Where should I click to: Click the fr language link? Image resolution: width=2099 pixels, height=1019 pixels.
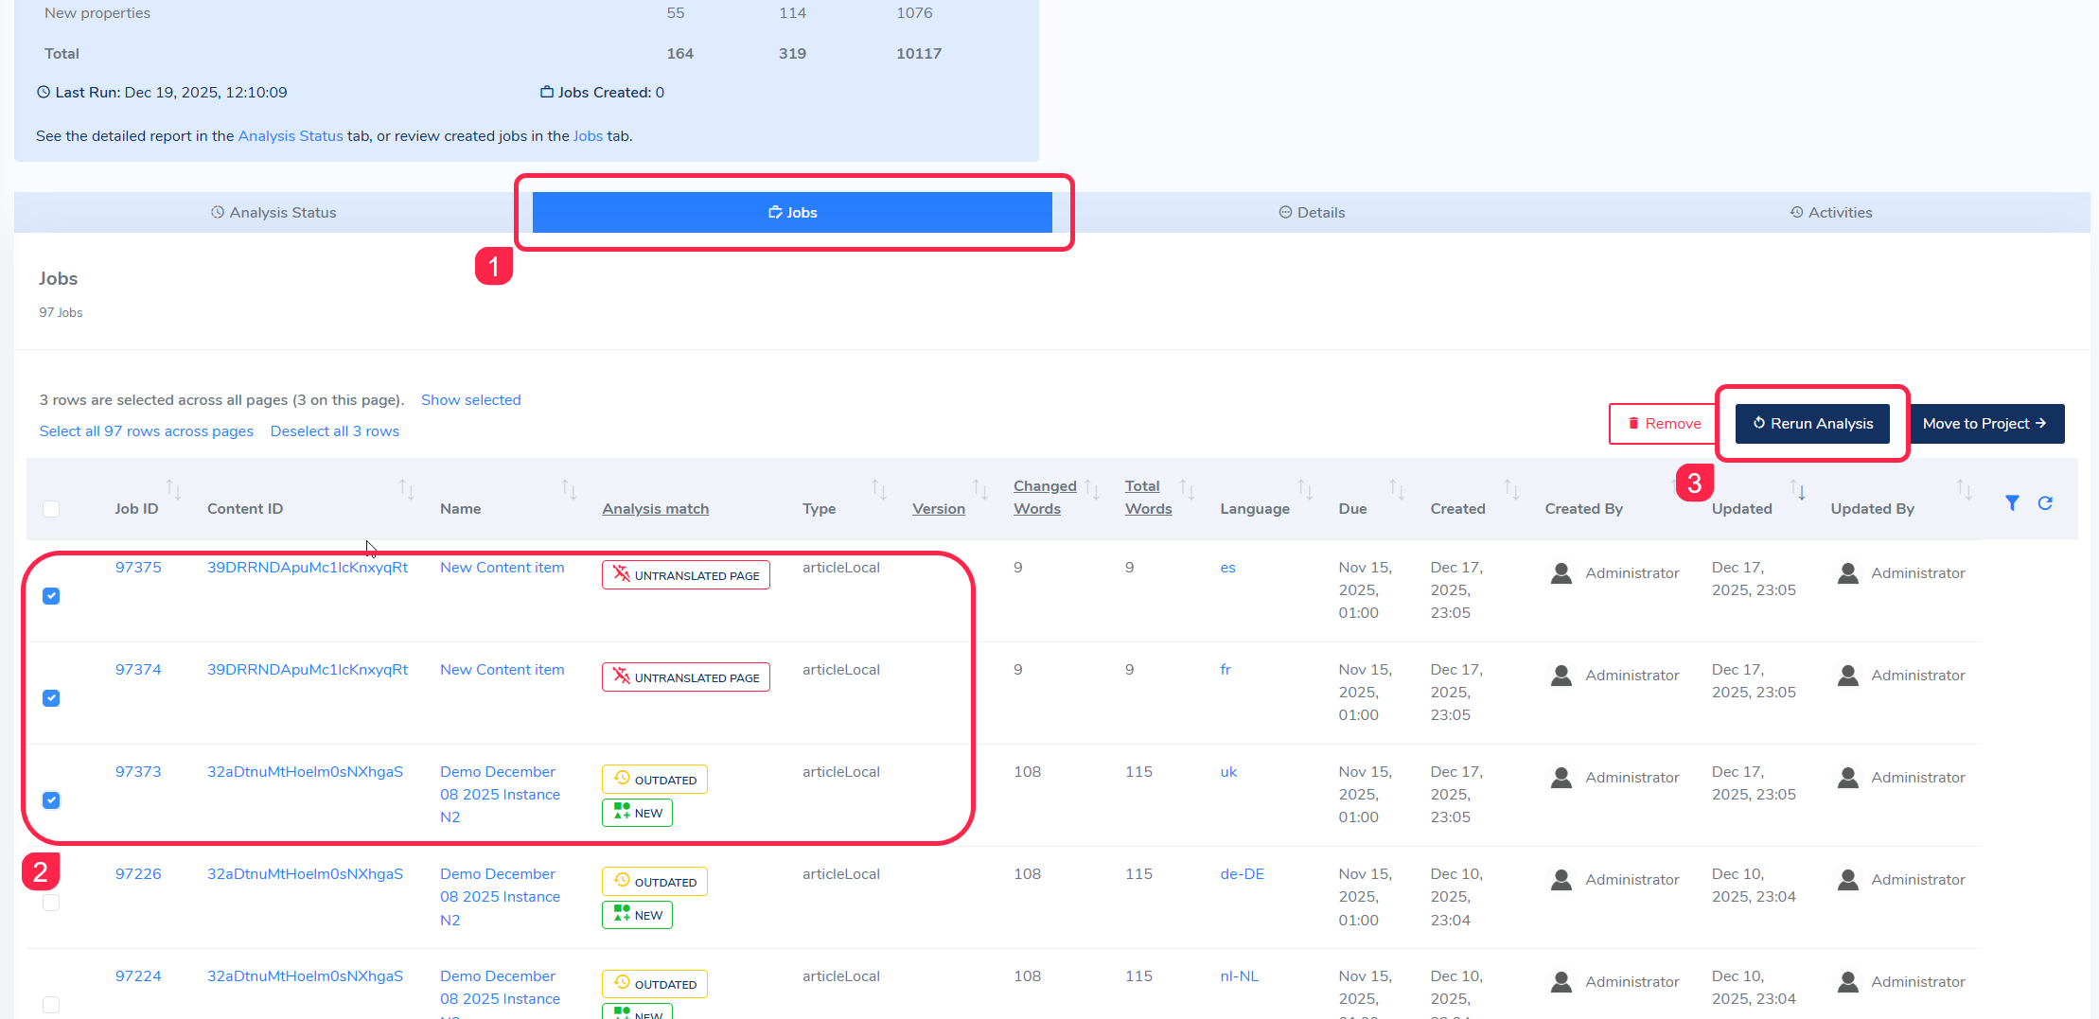pyautogui.click(x=1226, y=670)
